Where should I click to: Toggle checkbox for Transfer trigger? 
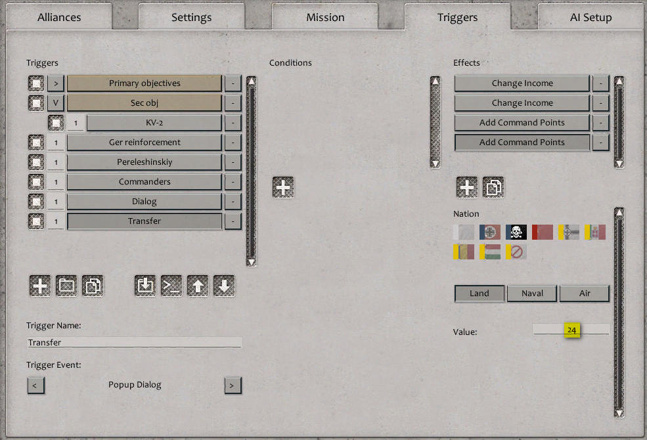36,221
